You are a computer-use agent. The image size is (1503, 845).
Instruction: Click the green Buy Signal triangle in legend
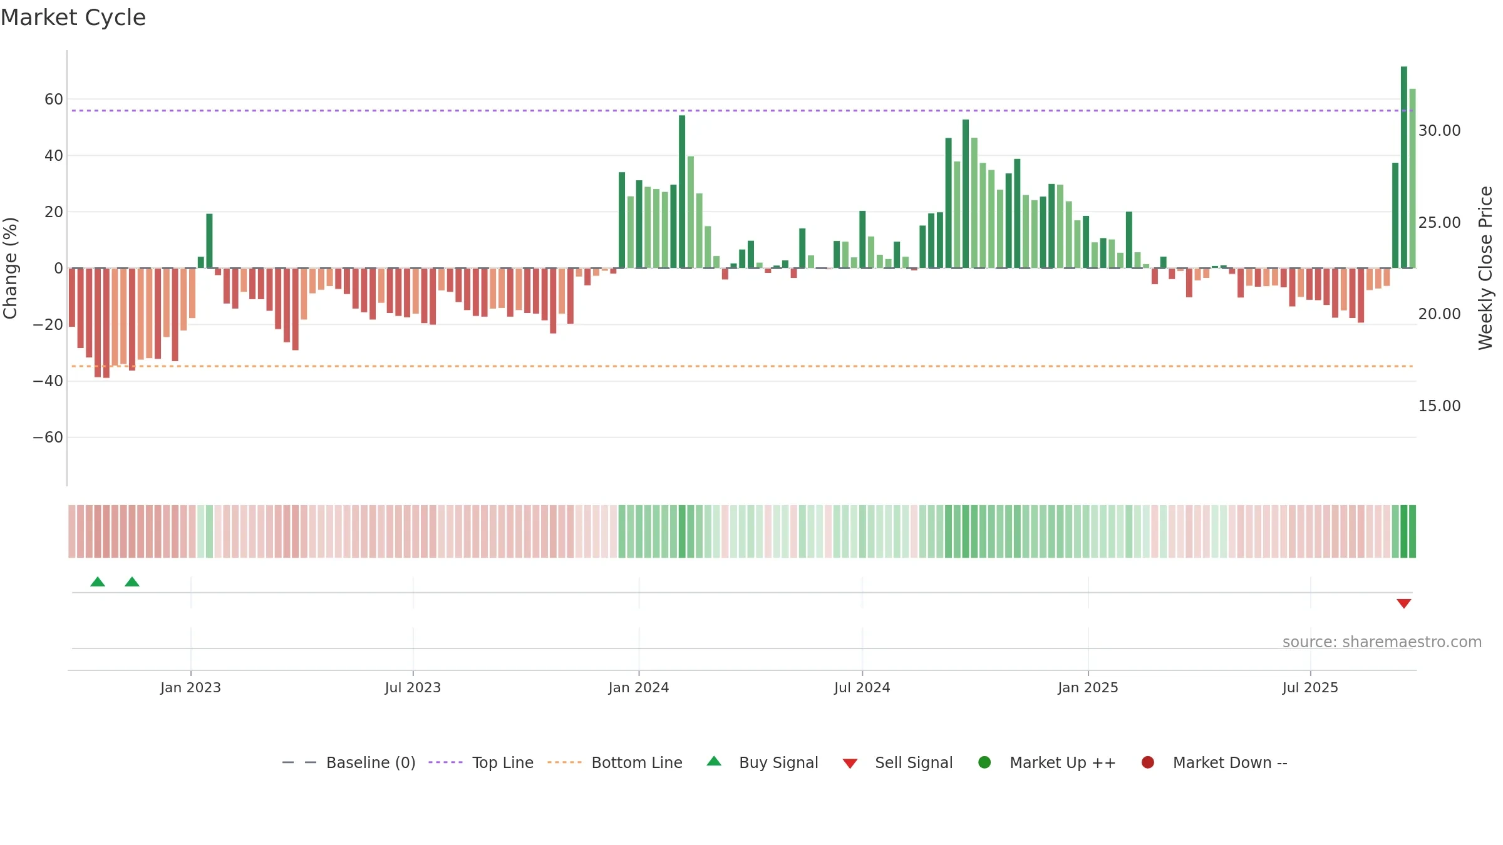click(714, 761)
